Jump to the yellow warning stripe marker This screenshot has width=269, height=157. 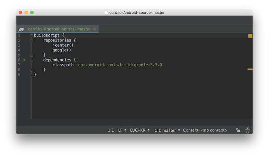pyautogui.click(x=250, y=69)
